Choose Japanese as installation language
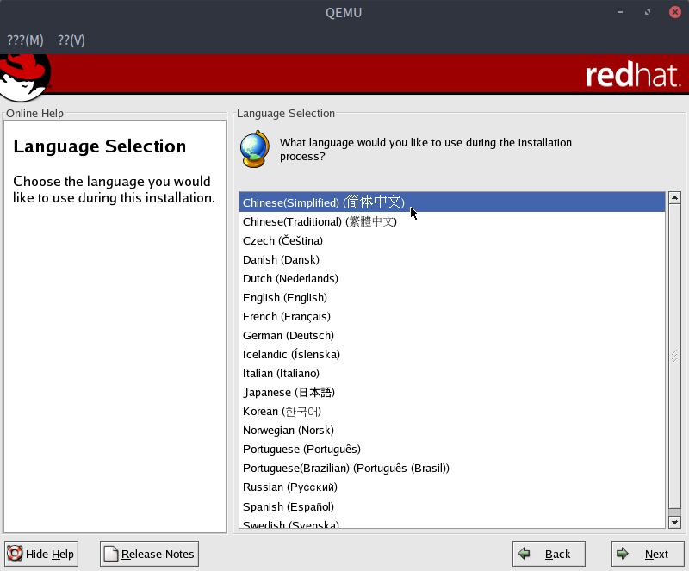The image size is (689, 571). 289,392
